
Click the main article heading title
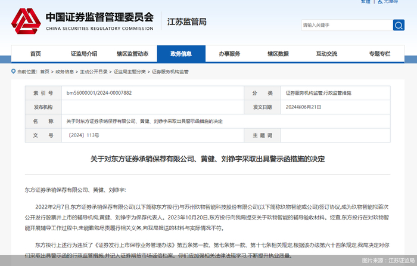[x=207, y=159]
